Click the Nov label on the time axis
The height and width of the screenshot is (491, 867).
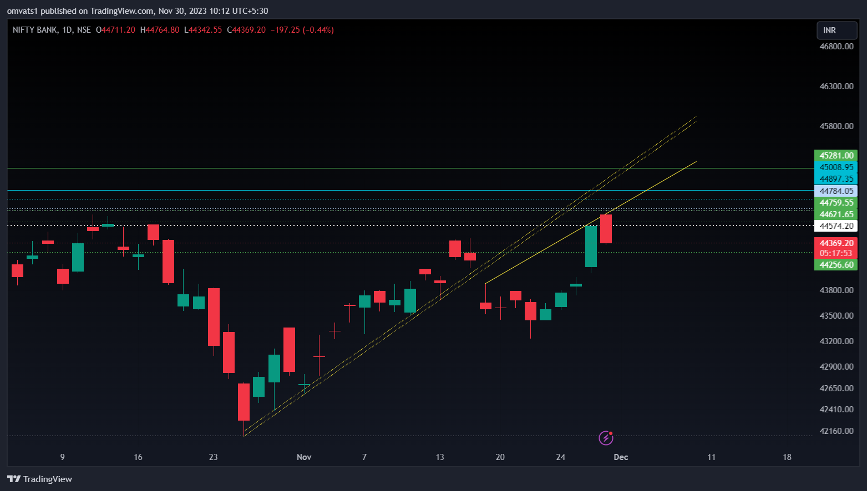(304, 457)
